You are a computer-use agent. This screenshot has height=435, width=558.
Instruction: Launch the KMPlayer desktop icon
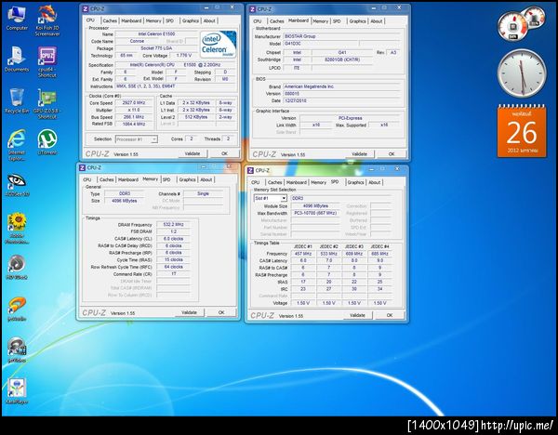click(17, 391)
